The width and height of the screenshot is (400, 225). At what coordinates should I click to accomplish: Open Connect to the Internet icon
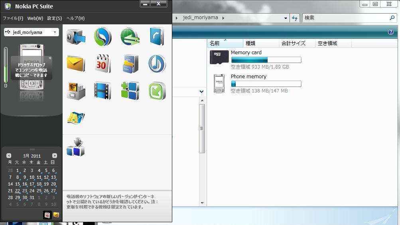(130, 37)
